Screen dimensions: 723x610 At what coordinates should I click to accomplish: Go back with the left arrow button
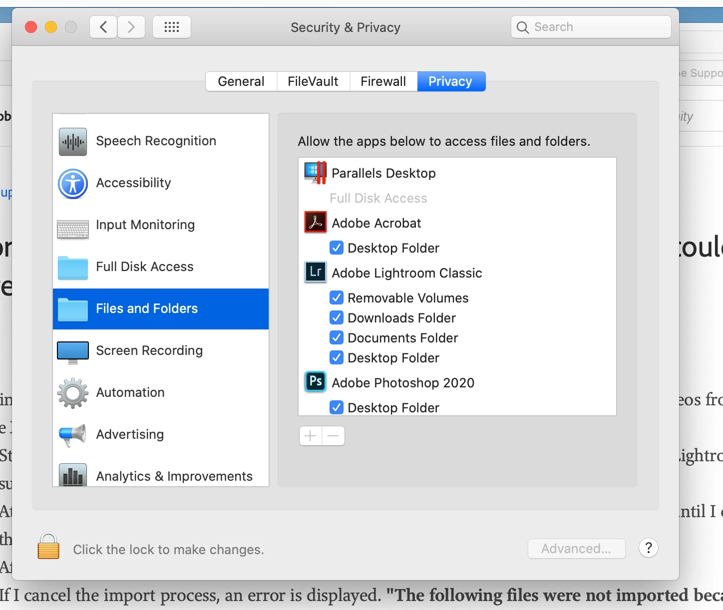(103, 27)
